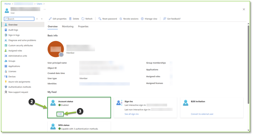The width and height of the screenshot is (253, 135).
Task: Change profile photo via camera icon
Action: tap(61, 55)
